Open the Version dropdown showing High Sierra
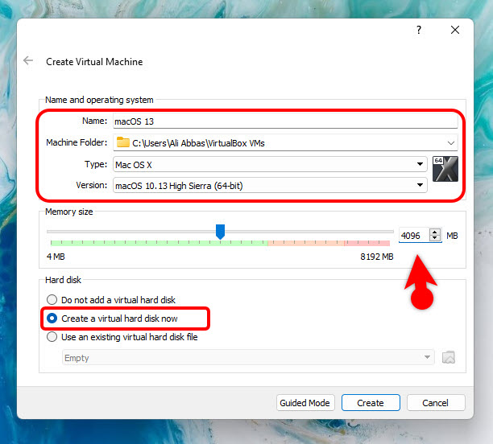This screenshot has height=444, width=493. coord(270,186)
